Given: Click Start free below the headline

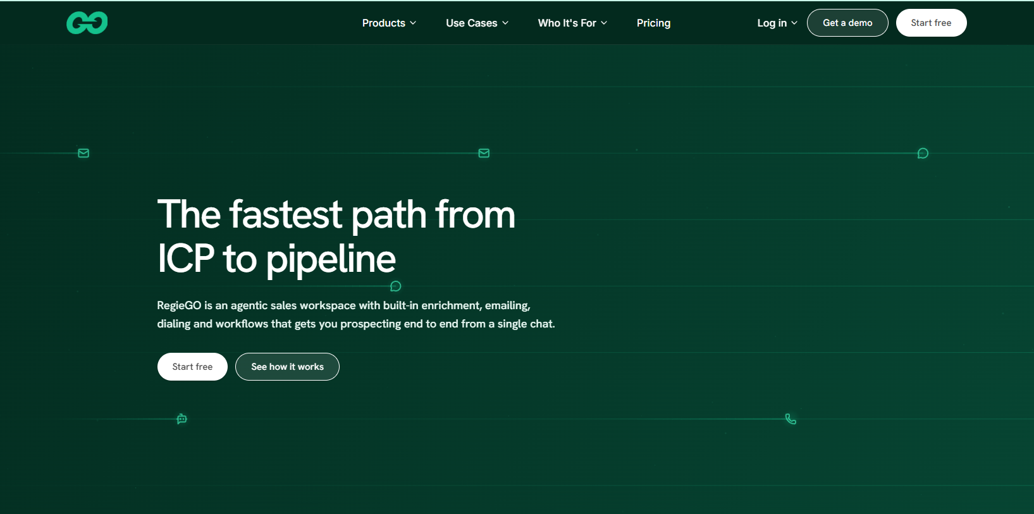Looking at the screenshot, I should click(x=192, y=367).
